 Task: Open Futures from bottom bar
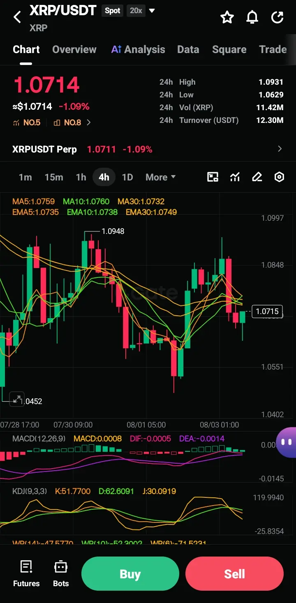coord(26,573)
